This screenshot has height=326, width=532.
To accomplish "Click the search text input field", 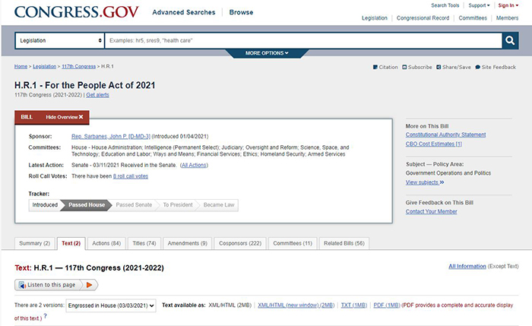I will coord(303,40).
